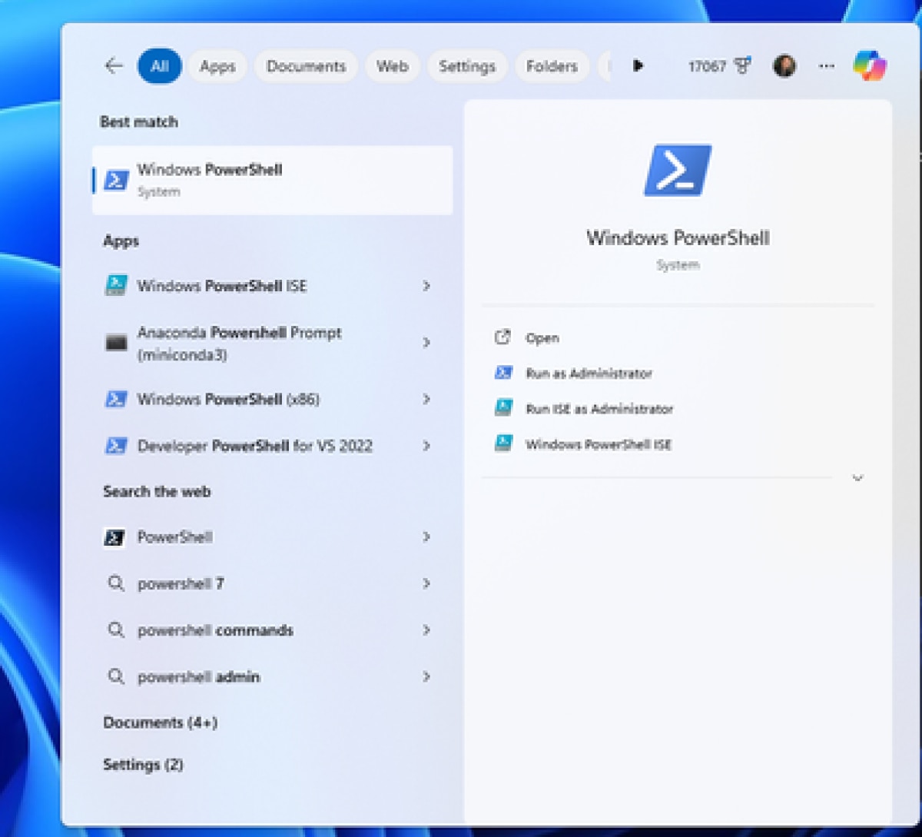This screenshot has width=922, height=837.
Task: Click the Windows PowerShell ISE icon in the preview pane
Action: click(x=503, y=444)
